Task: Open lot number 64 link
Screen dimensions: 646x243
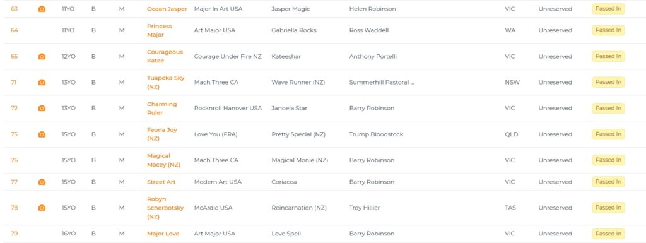Action: tap(15, 30)
